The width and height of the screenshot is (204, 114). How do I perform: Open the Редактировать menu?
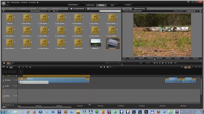click(x=16, y=2)
